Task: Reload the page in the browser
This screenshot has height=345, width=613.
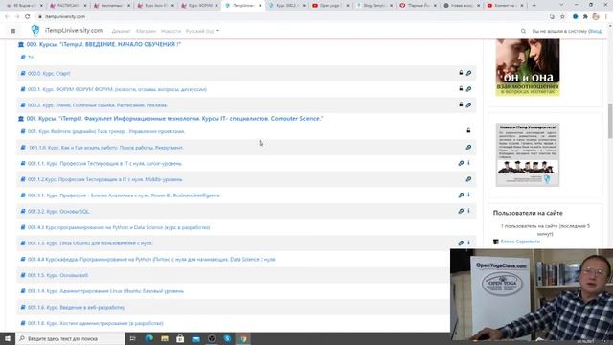Action: 28,17
